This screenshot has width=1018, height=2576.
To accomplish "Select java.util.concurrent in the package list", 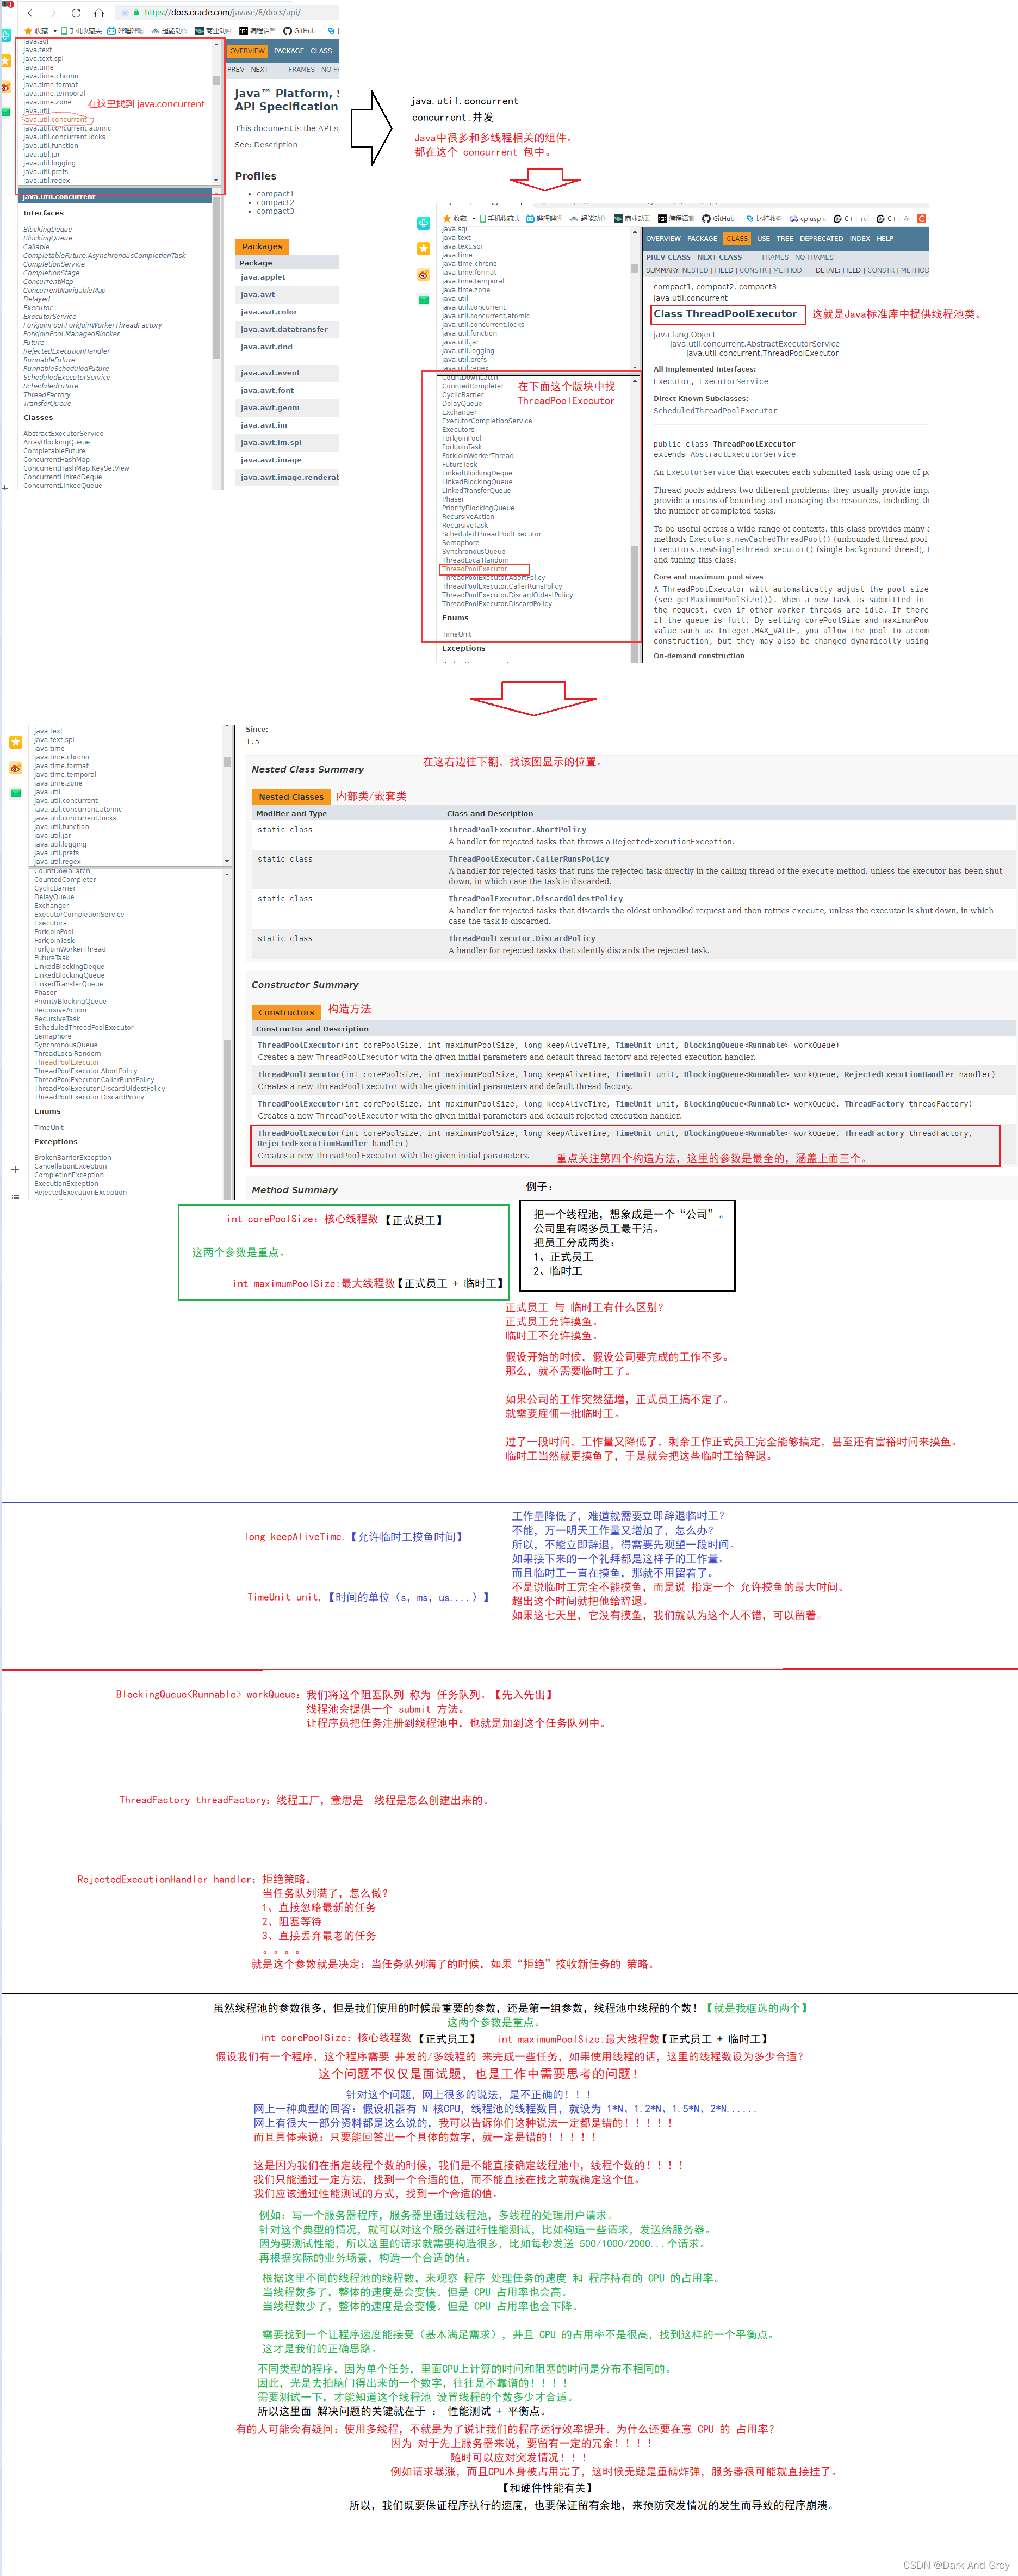I will tap(56, 119).
